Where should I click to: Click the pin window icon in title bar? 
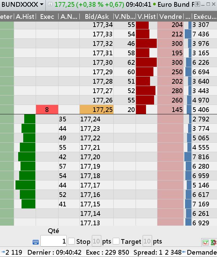tap(197, 4)
